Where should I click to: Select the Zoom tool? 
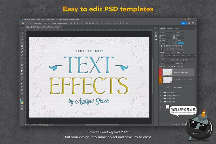(x=22, y=93)
